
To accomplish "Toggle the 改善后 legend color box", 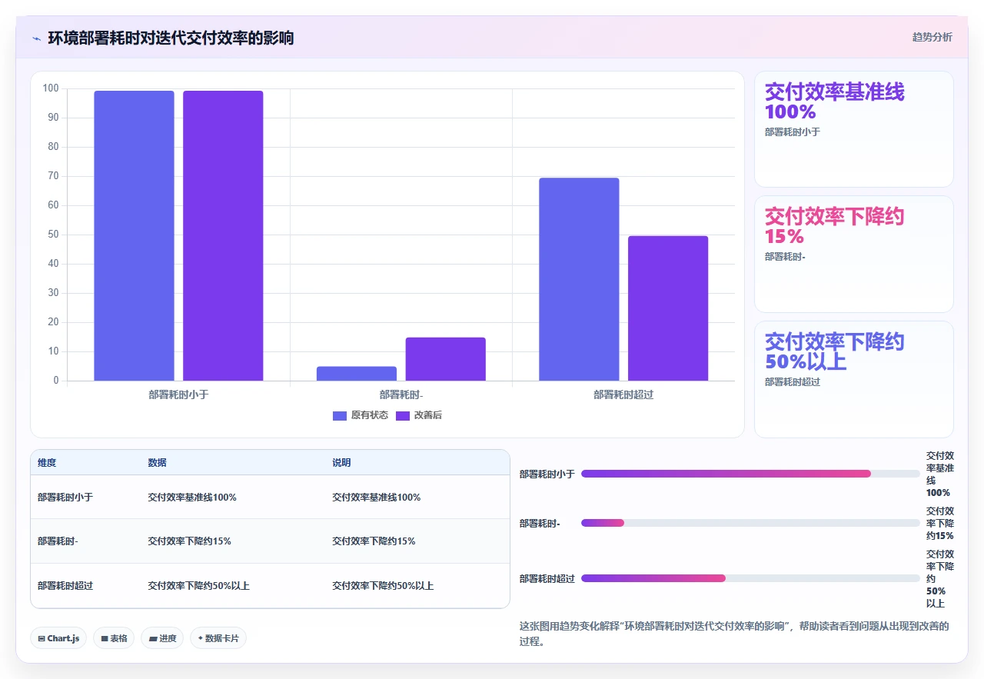I will (403, 415).
